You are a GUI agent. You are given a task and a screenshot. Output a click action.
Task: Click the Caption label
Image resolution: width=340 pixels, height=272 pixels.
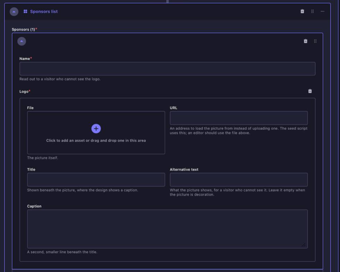[34, 206]
